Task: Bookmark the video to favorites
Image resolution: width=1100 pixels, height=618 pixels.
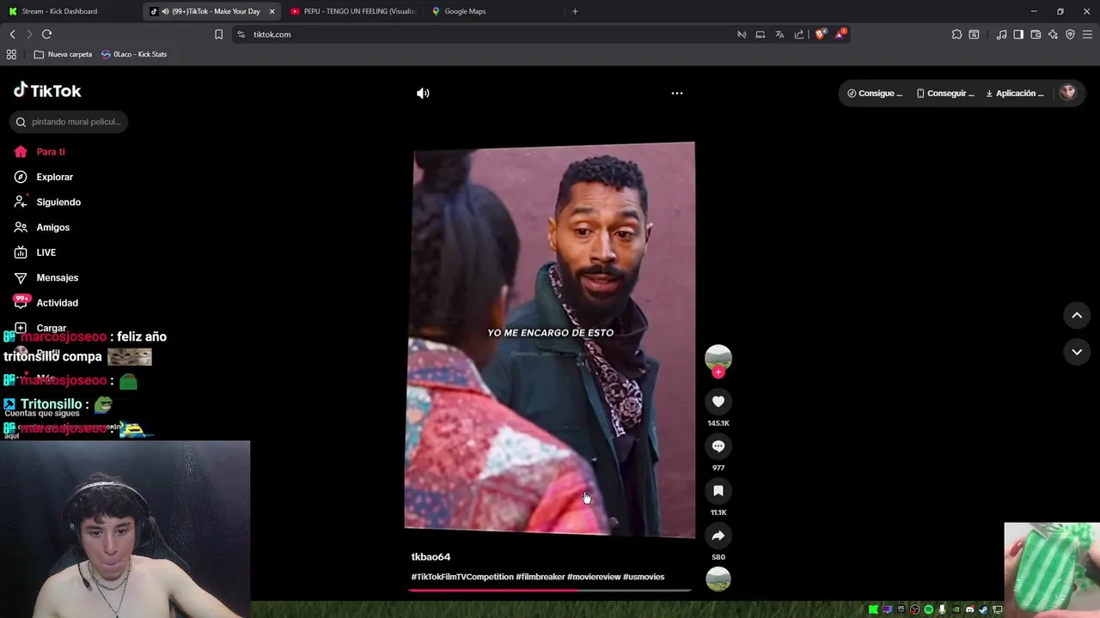Action: tap(718, 490)
